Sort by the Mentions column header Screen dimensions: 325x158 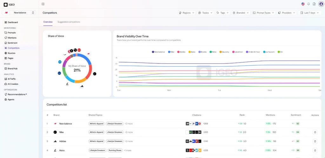pos(270,115)
